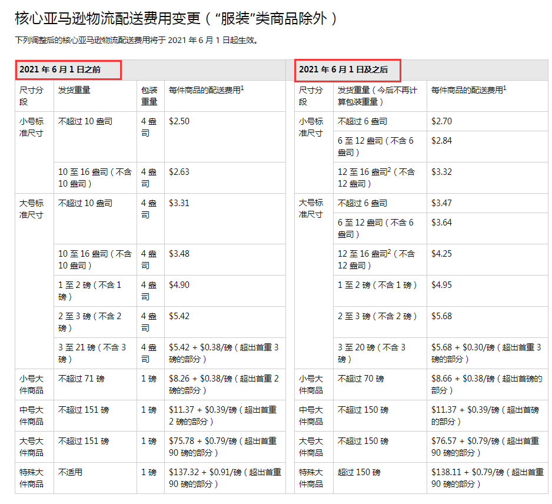
Task: Click the '不适用' cell for special oversize
Action: click(x=71, y=473)
